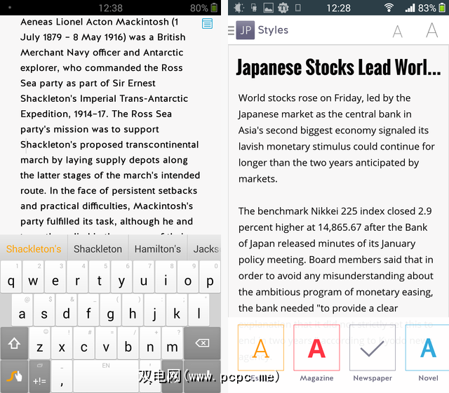The width and height of the screenshot is (449, 393).
Task: Tap the backspace delete key
Action: (x=202, y=343)
